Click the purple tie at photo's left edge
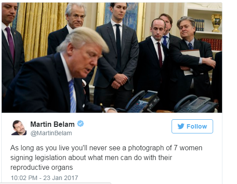Screen dimensions: 237x184 (x=11, y=43)
